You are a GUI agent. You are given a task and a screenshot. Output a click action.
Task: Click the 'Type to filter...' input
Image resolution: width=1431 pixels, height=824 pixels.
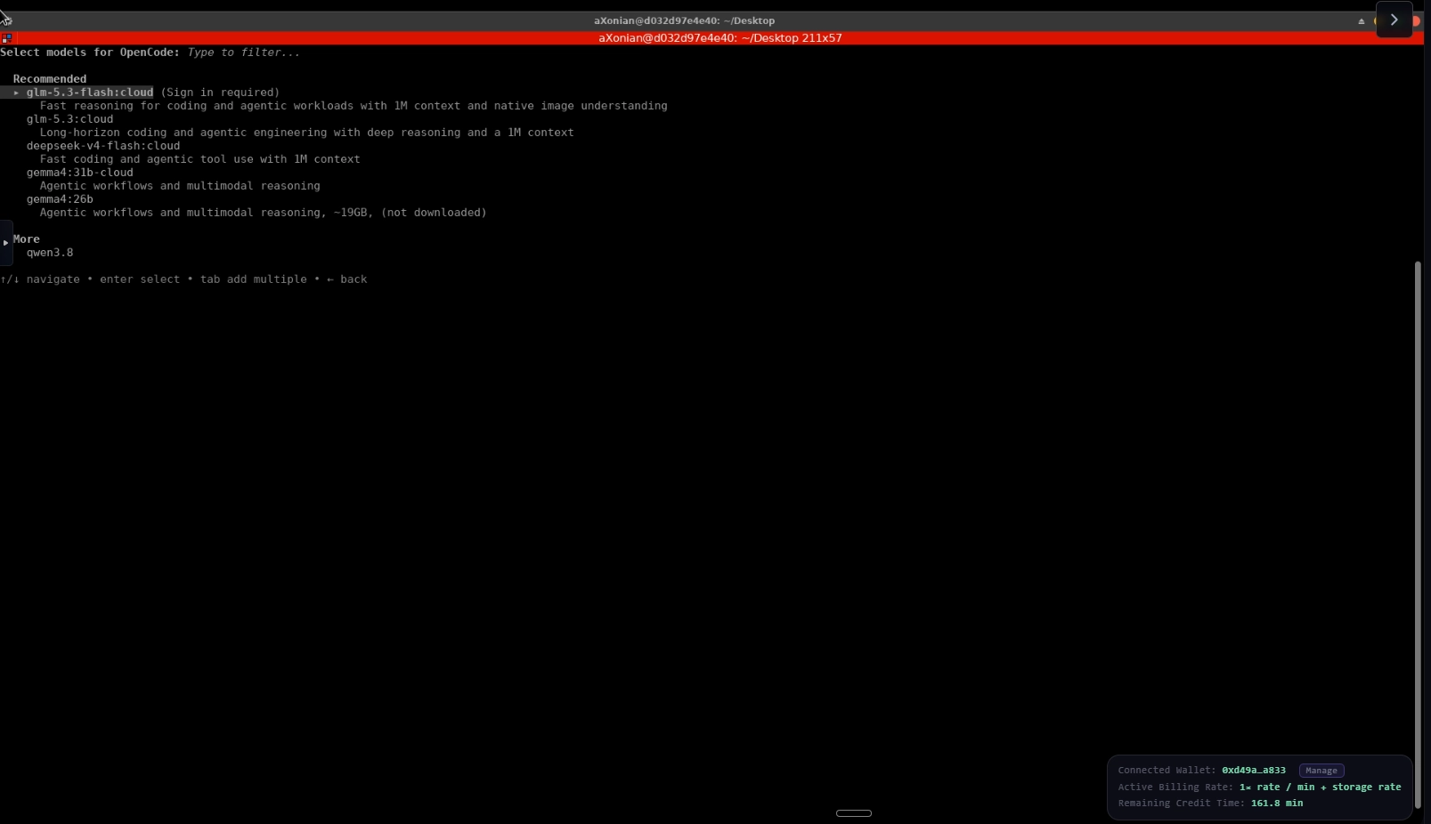click(x=243, y=53)
